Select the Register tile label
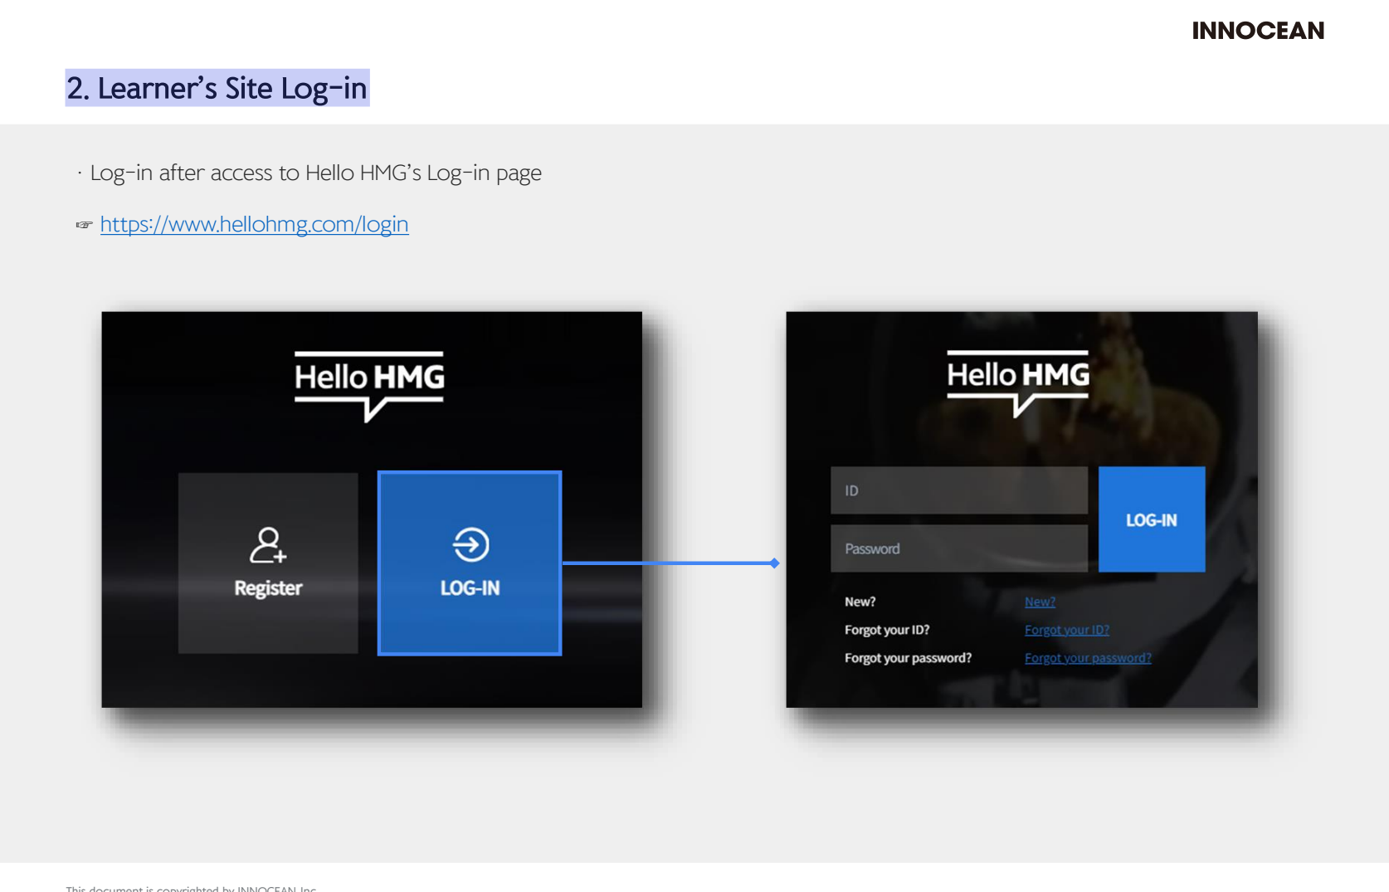The height and width of the screenshot is (892, 1389). (268, 588)
